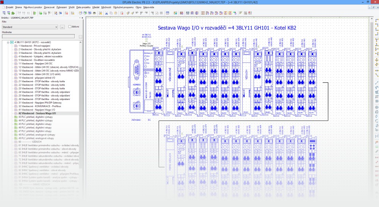This screenshot has width=379, height=207.
Task: Select page 61 Ventilátor primárního vzduchu ovládací obvody
Action: 49,145
